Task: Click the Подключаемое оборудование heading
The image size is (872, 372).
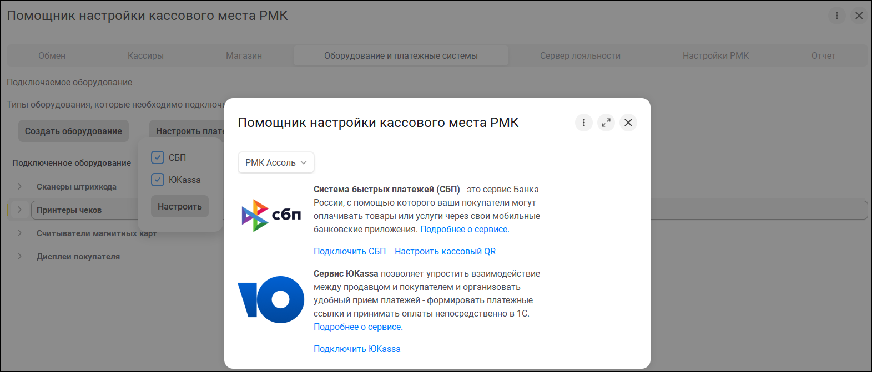Action: pos(69,82)
